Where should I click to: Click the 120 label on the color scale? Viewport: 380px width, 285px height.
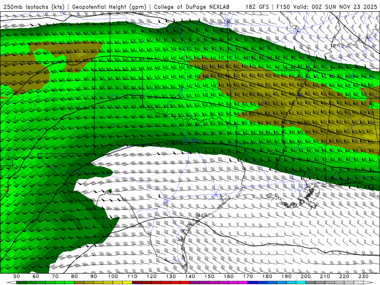tap(152, 276)
